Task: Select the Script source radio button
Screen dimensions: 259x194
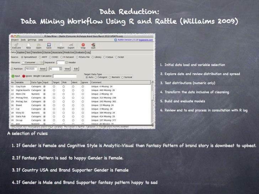Action: tap(116, 57)
